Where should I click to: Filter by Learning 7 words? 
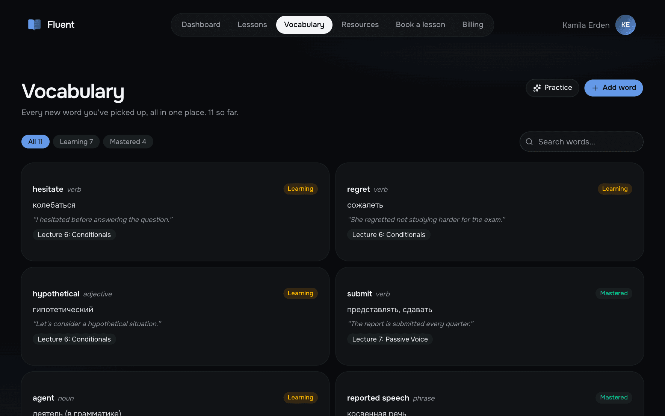(x=76, y=142)
